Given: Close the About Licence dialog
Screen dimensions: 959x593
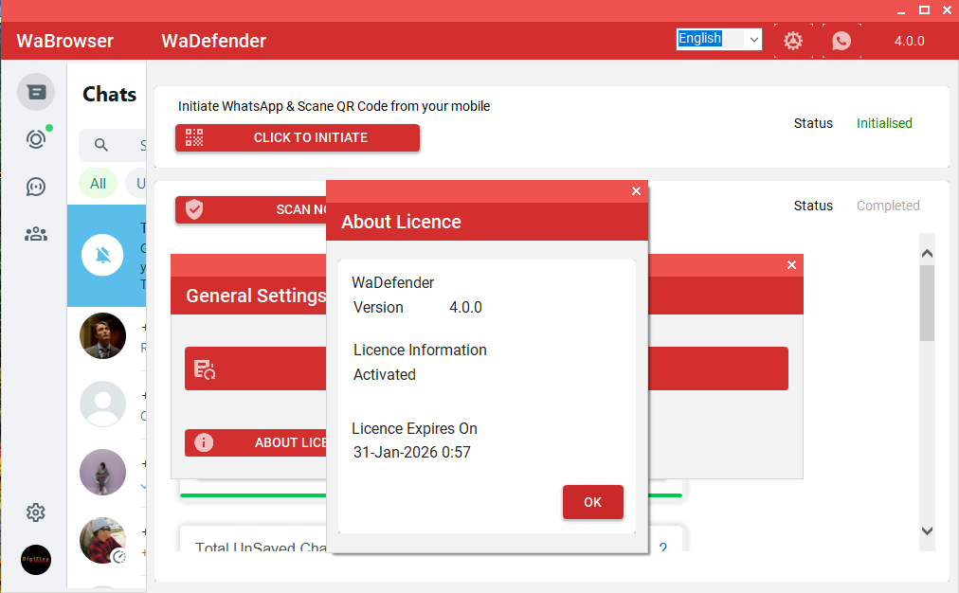Looking at the screenshot, I should [636, 190].
